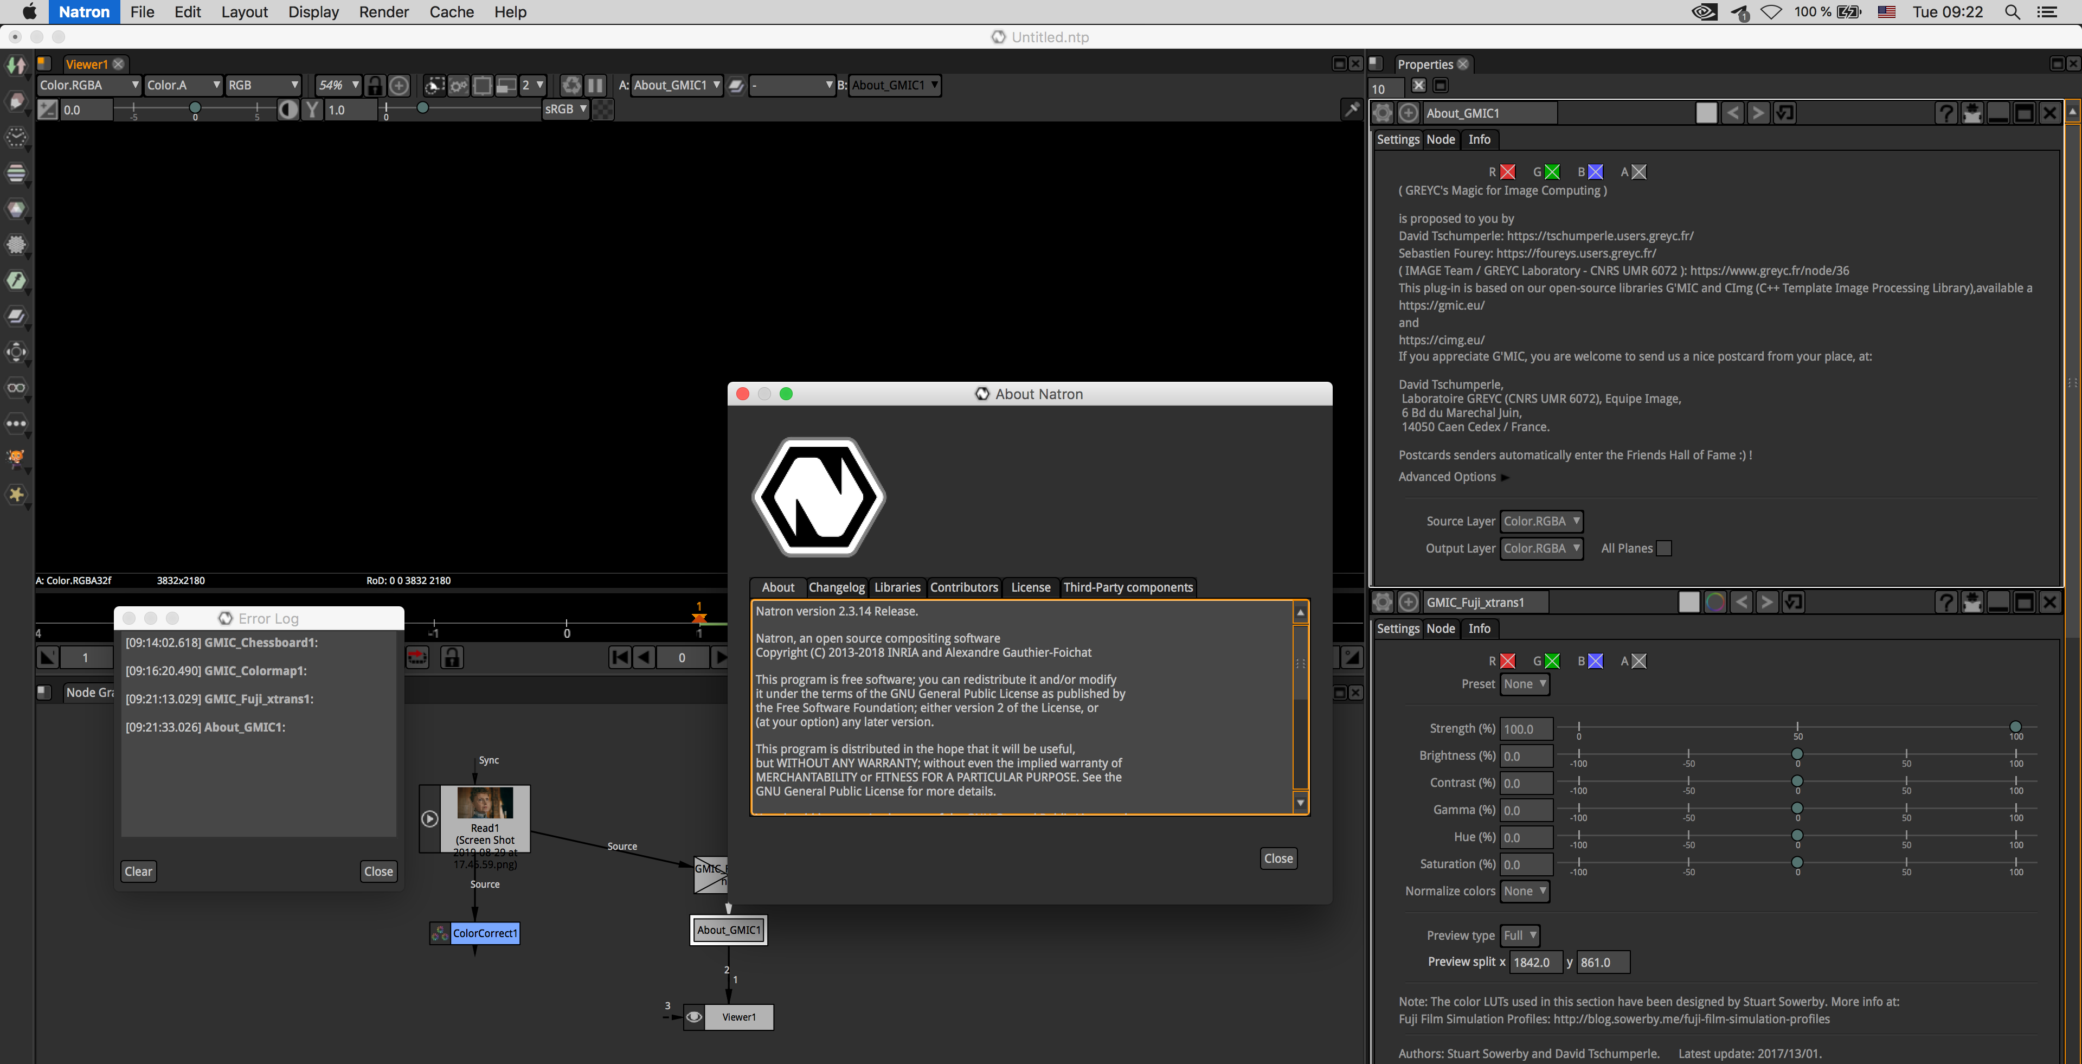
Task: Switch to the License tab in About Natron
Action: point(1031,588)
